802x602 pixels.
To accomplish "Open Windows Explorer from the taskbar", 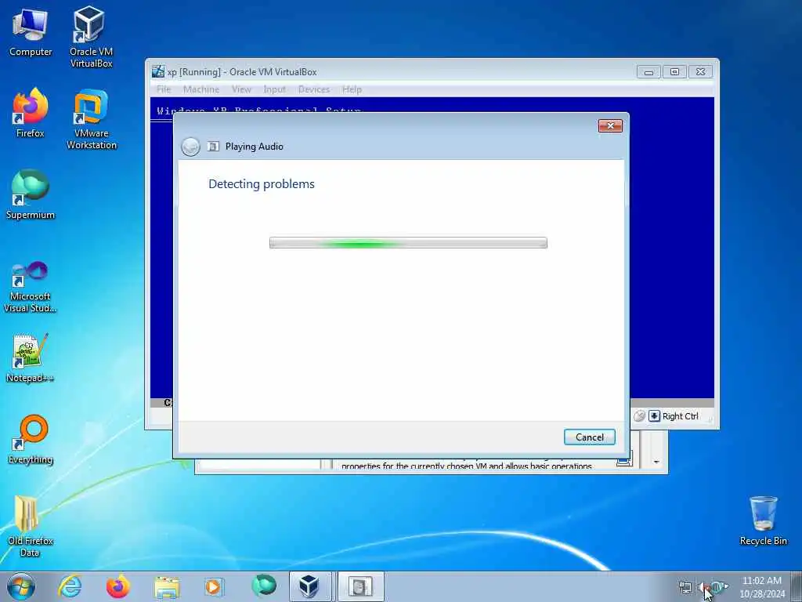I will [x=167, y=587].
